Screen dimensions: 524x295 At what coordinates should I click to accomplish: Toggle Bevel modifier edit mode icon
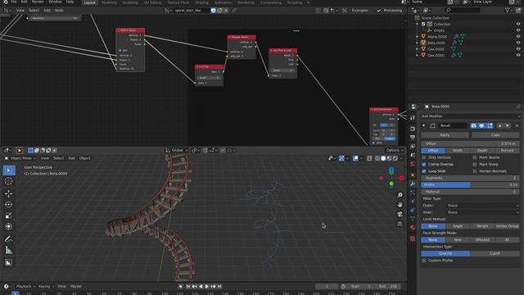pyautogui.click(x=490, y=125)
